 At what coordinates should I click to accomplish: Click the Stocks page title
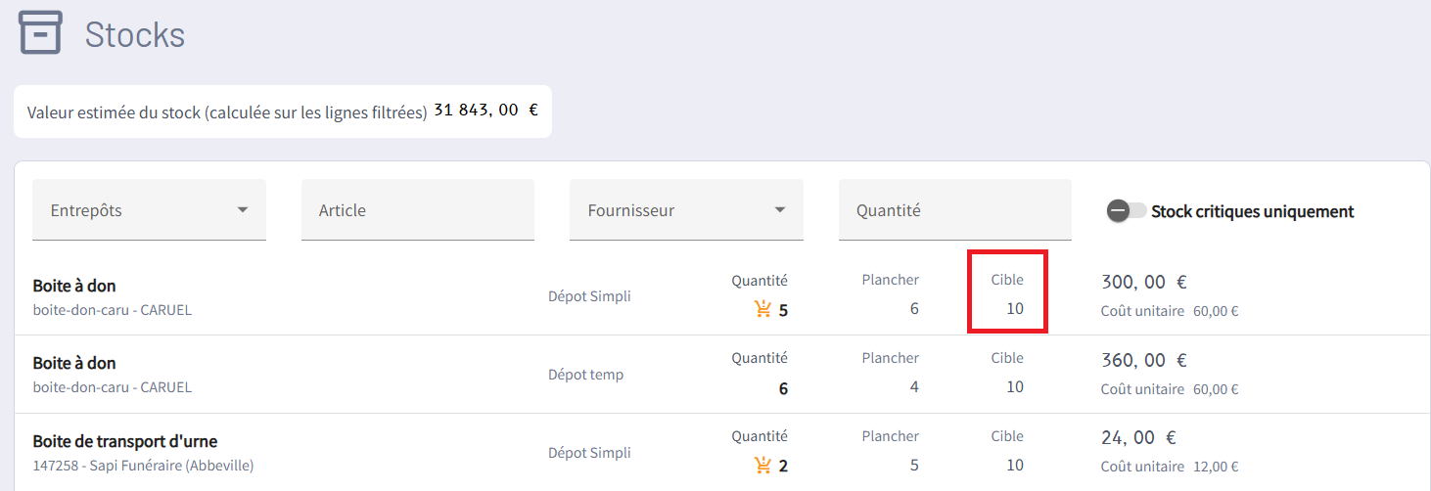coord(135,34)
